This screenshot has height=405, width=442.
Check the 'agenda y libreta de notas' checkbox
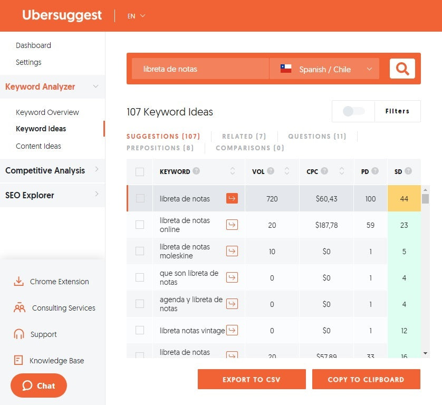tap(140, 304)
